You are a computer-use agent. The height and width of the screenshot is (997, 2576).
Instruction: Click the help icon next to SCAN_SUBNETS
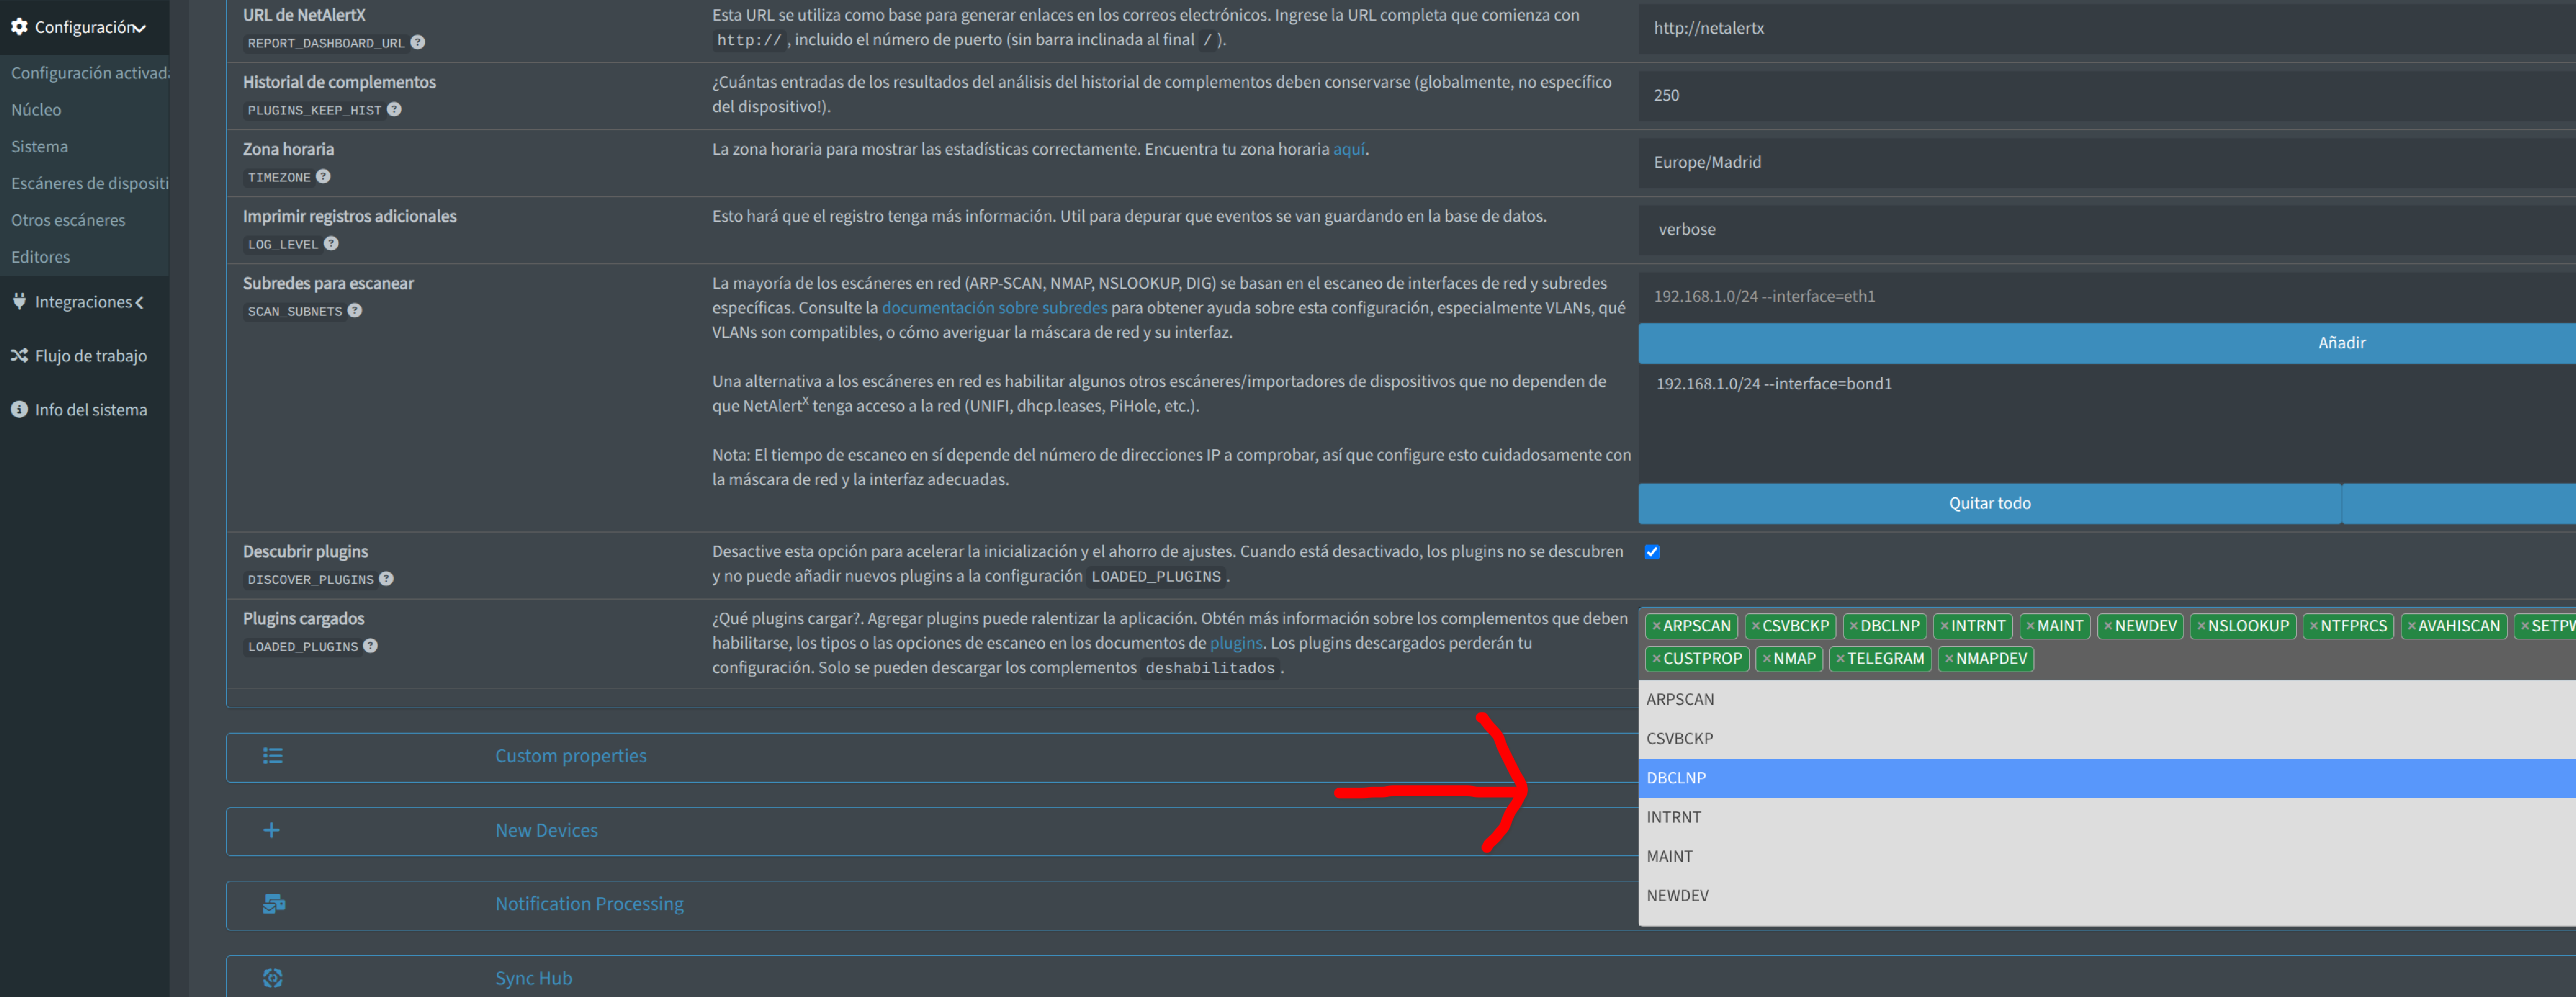pyautogui.click(x=355, y=310)
